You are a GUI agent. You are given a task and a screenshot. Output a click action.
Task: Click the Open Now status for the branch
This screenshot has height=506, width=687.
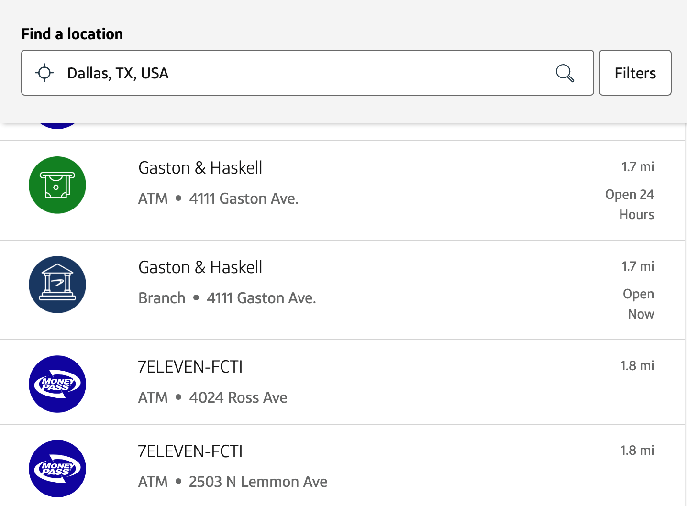[x=639, y=304]
